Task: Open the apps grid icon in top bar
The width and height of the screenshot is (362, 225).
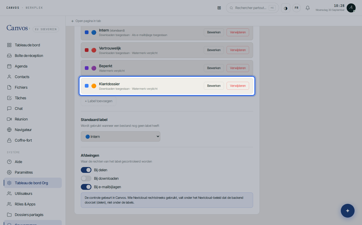Action: point(219,8)
